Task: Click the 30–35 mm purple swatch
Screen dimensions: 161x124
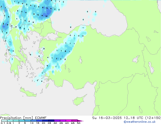Action: click(57, 121)
